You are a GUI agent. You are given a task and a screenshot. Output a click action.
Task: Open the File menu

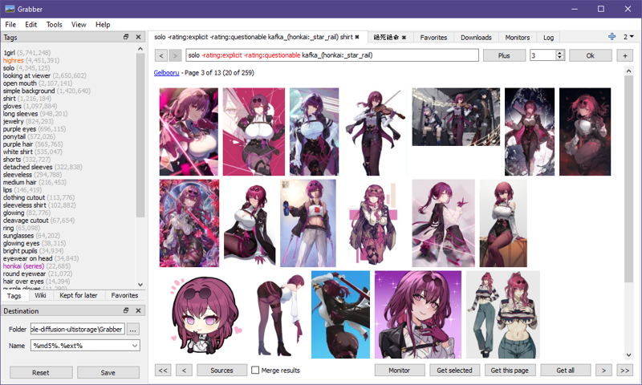(10, 25)
